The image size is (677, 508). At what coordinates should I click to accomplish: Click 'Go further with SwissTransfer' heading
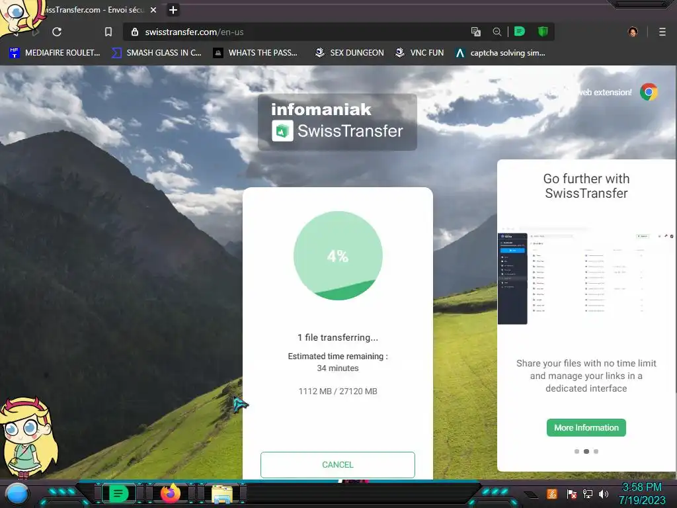(x=586, y=186)
